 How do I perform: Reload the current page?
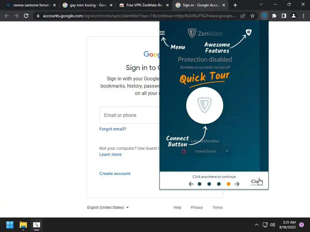26,16
